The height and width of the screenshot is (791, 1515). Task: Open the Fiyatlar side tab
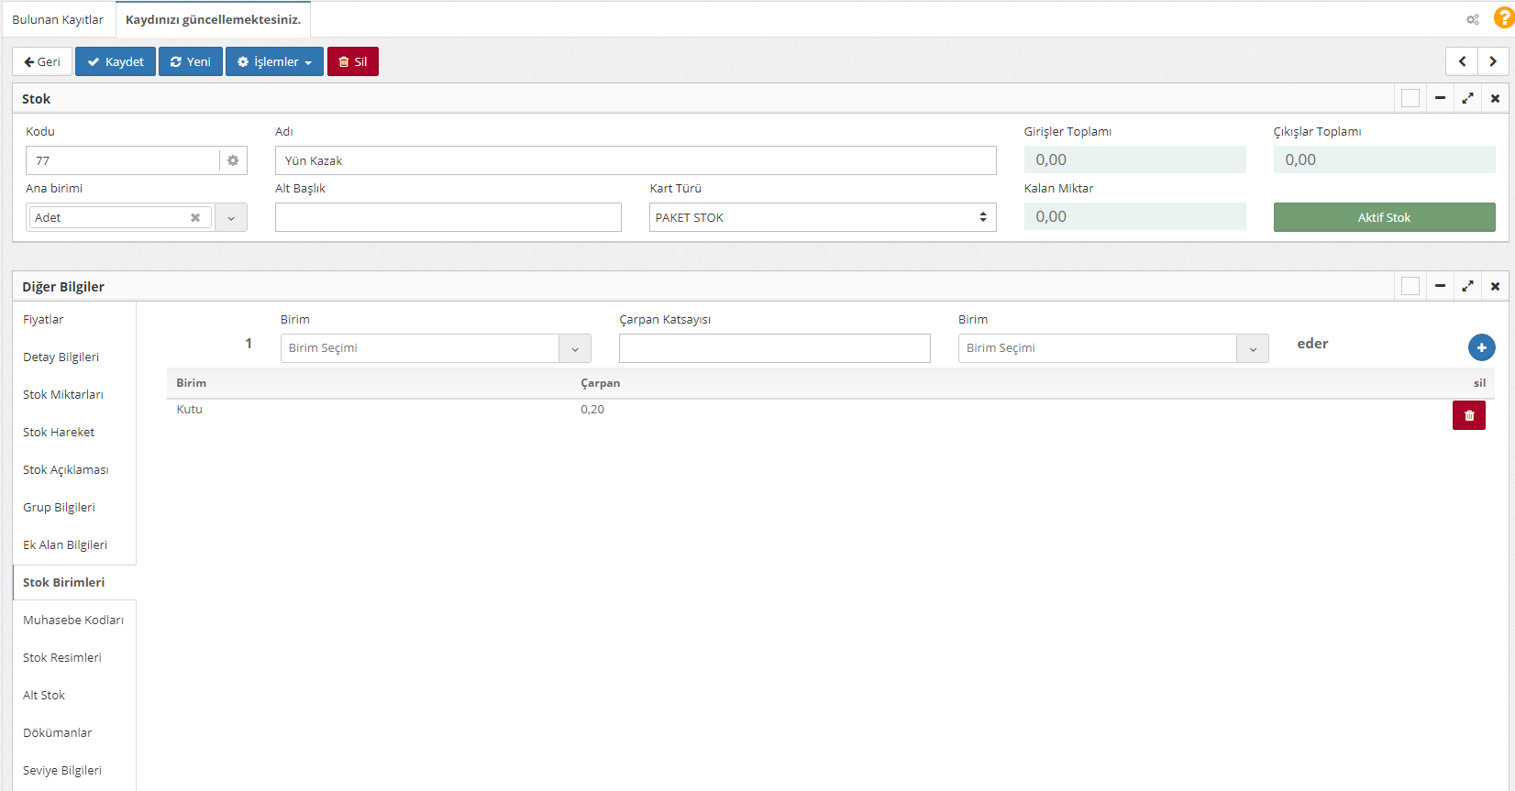43,320
